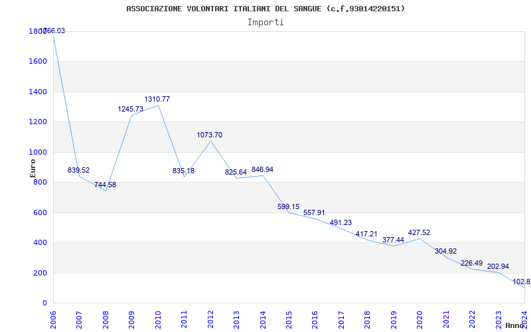The height and width of the screenshot is (332, 531).
Task: Select the 200 y-axis tick label
Action: [x=41, y=273]
